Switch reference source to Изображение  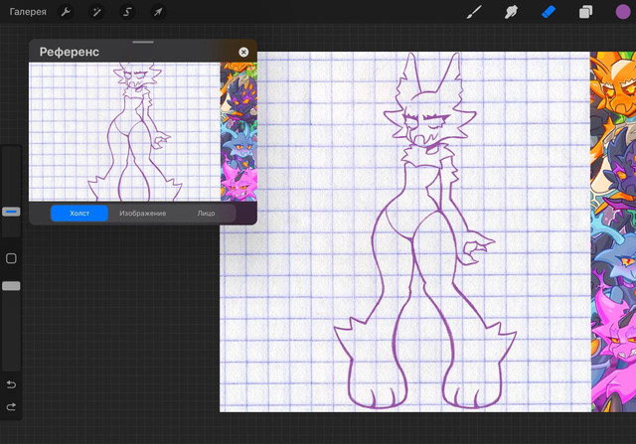pos(143,214)
